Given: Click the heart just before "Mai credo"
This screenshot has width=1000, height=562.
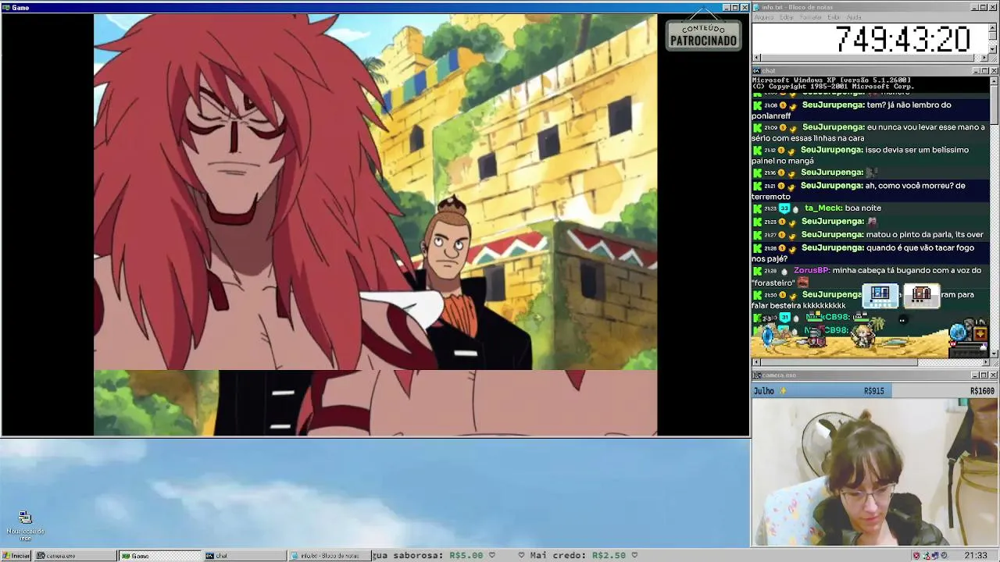Looking at the screenshot, I should [x=521, y=556].
